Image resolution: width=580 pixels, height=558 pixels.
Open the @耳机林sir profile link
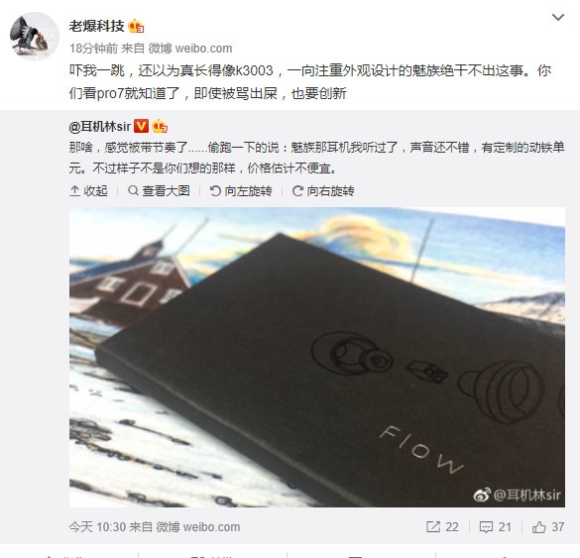[x=100, y=127]
